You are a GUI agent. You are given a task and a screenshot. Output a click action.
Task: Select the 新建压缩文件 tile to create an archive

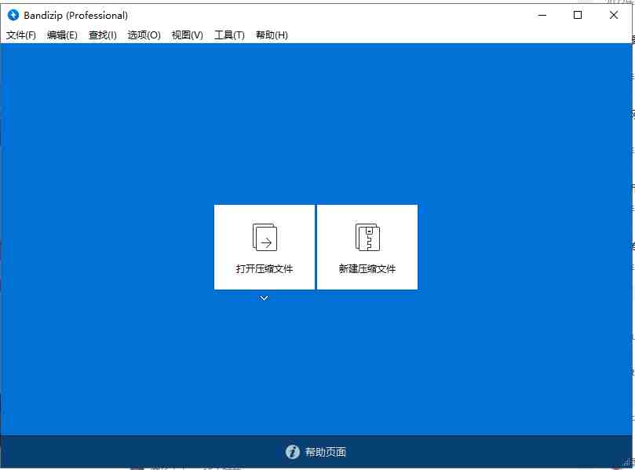(x=367, y=246)
